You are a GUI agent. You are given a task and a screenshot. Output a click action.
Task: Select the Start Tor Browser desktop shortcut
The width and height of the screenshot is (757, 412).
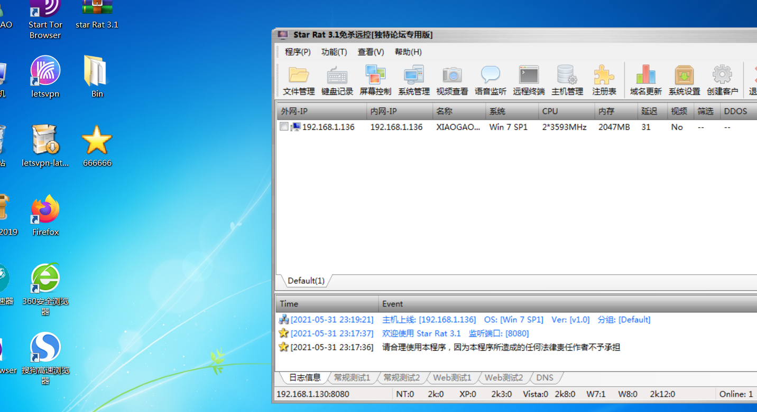click(x=45, y=20)
